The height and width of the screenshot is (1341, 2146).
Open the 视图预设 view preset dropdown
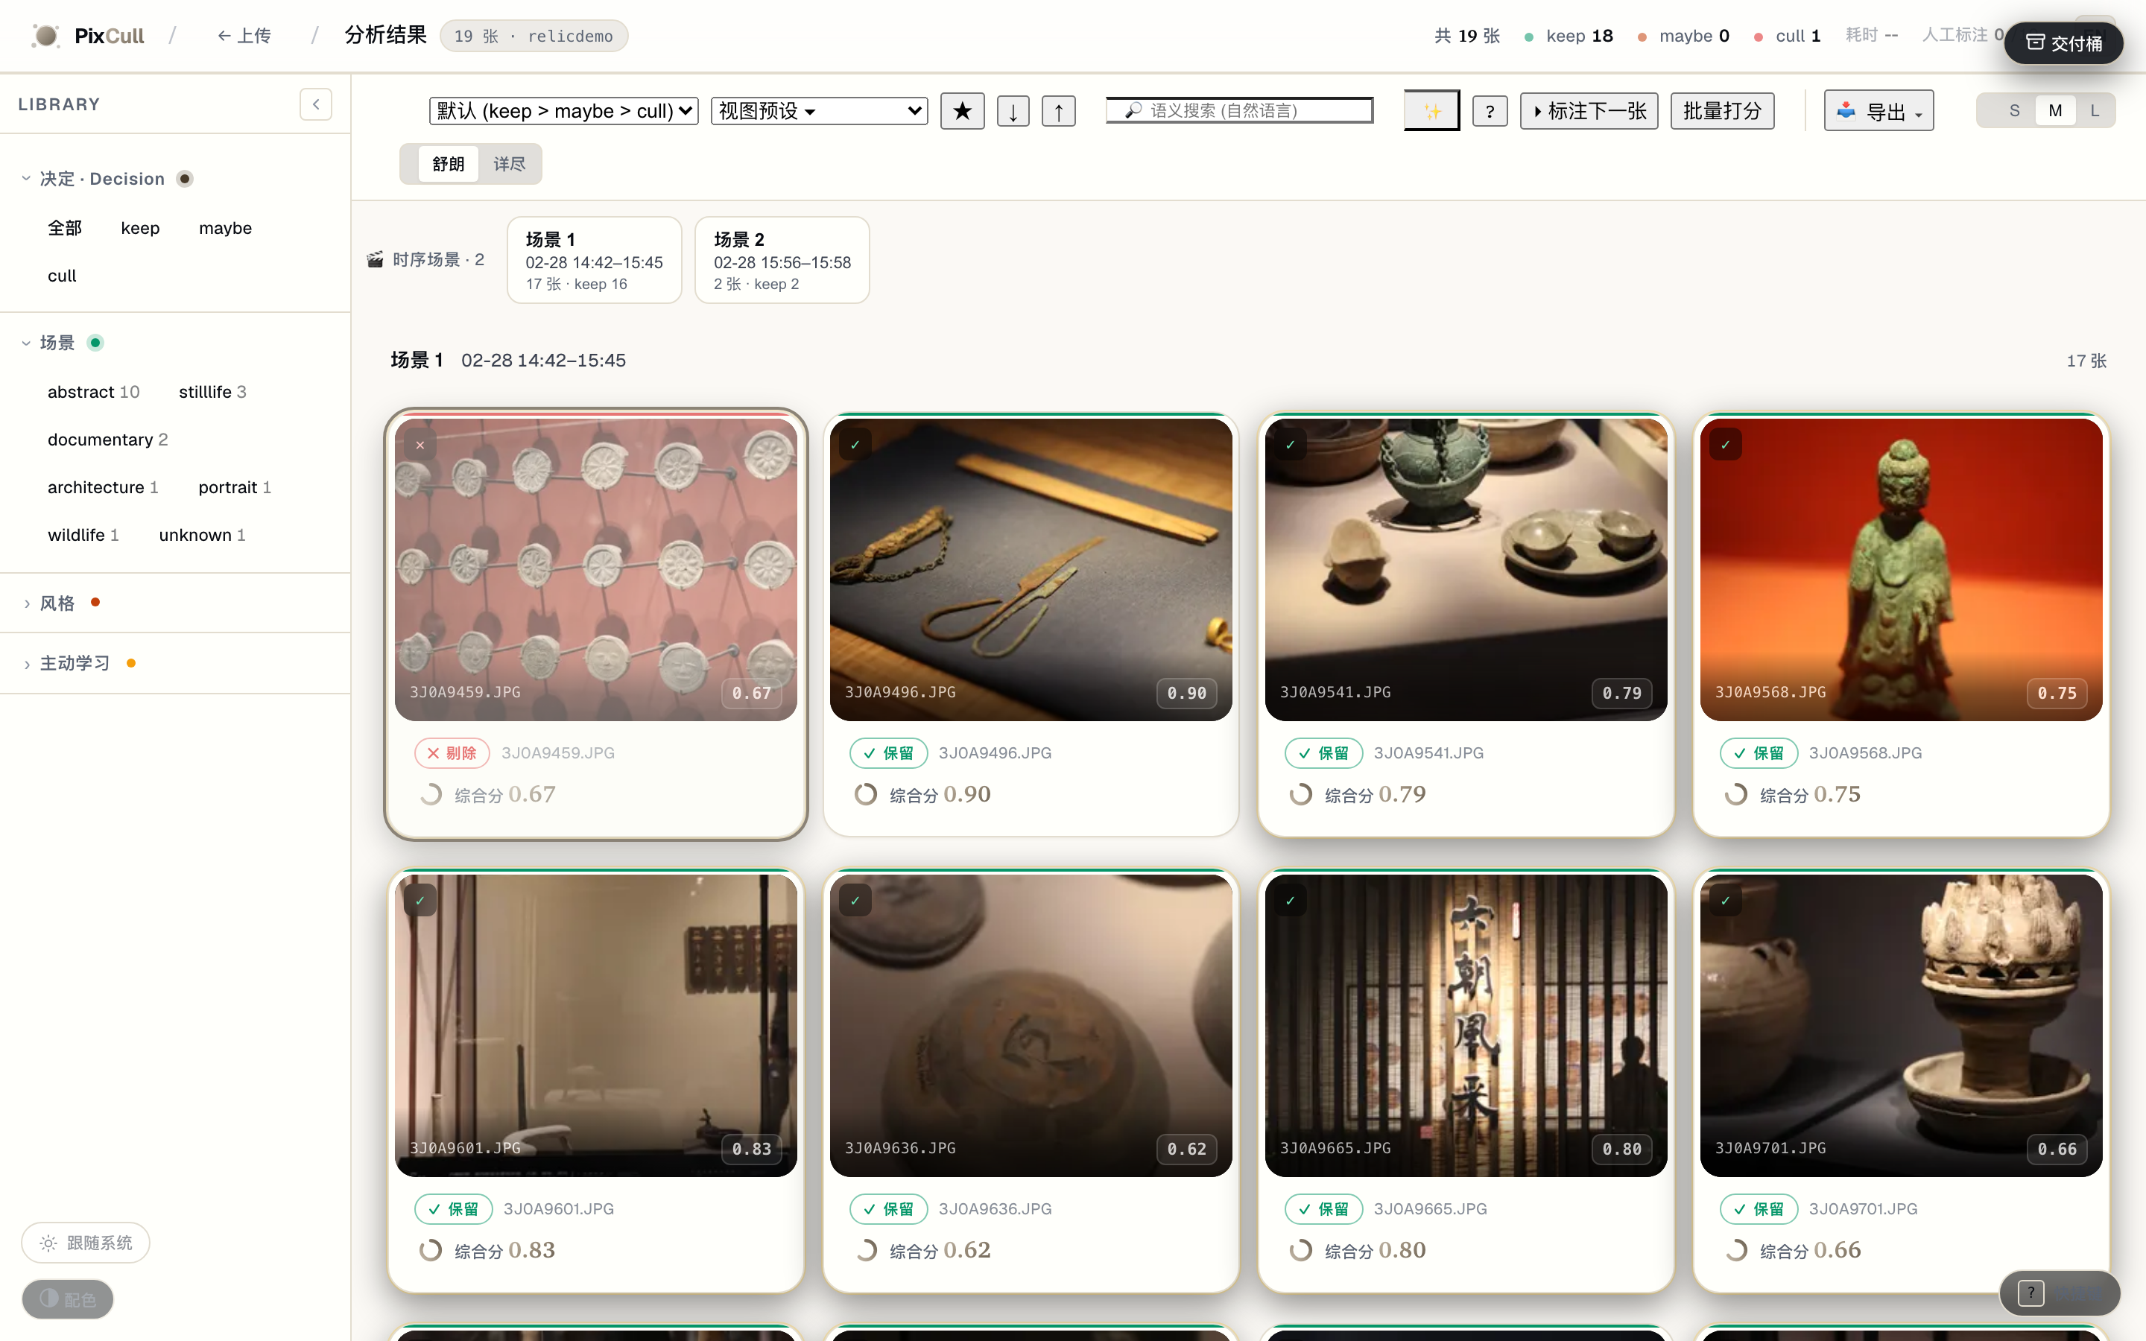pos(820,111)
